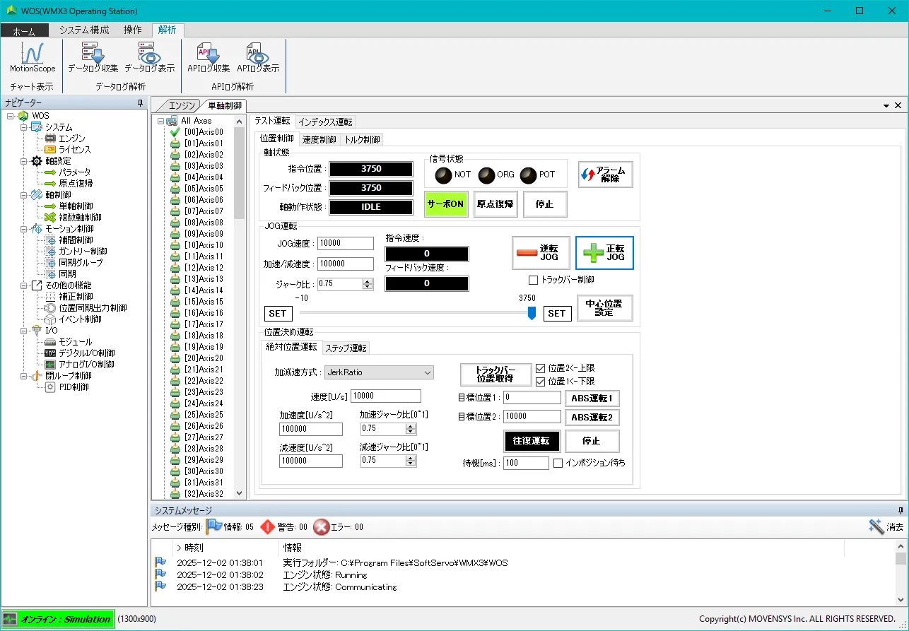Click the データログ表示 icon
The image size is (909, 631).
[x=149, y=54]
